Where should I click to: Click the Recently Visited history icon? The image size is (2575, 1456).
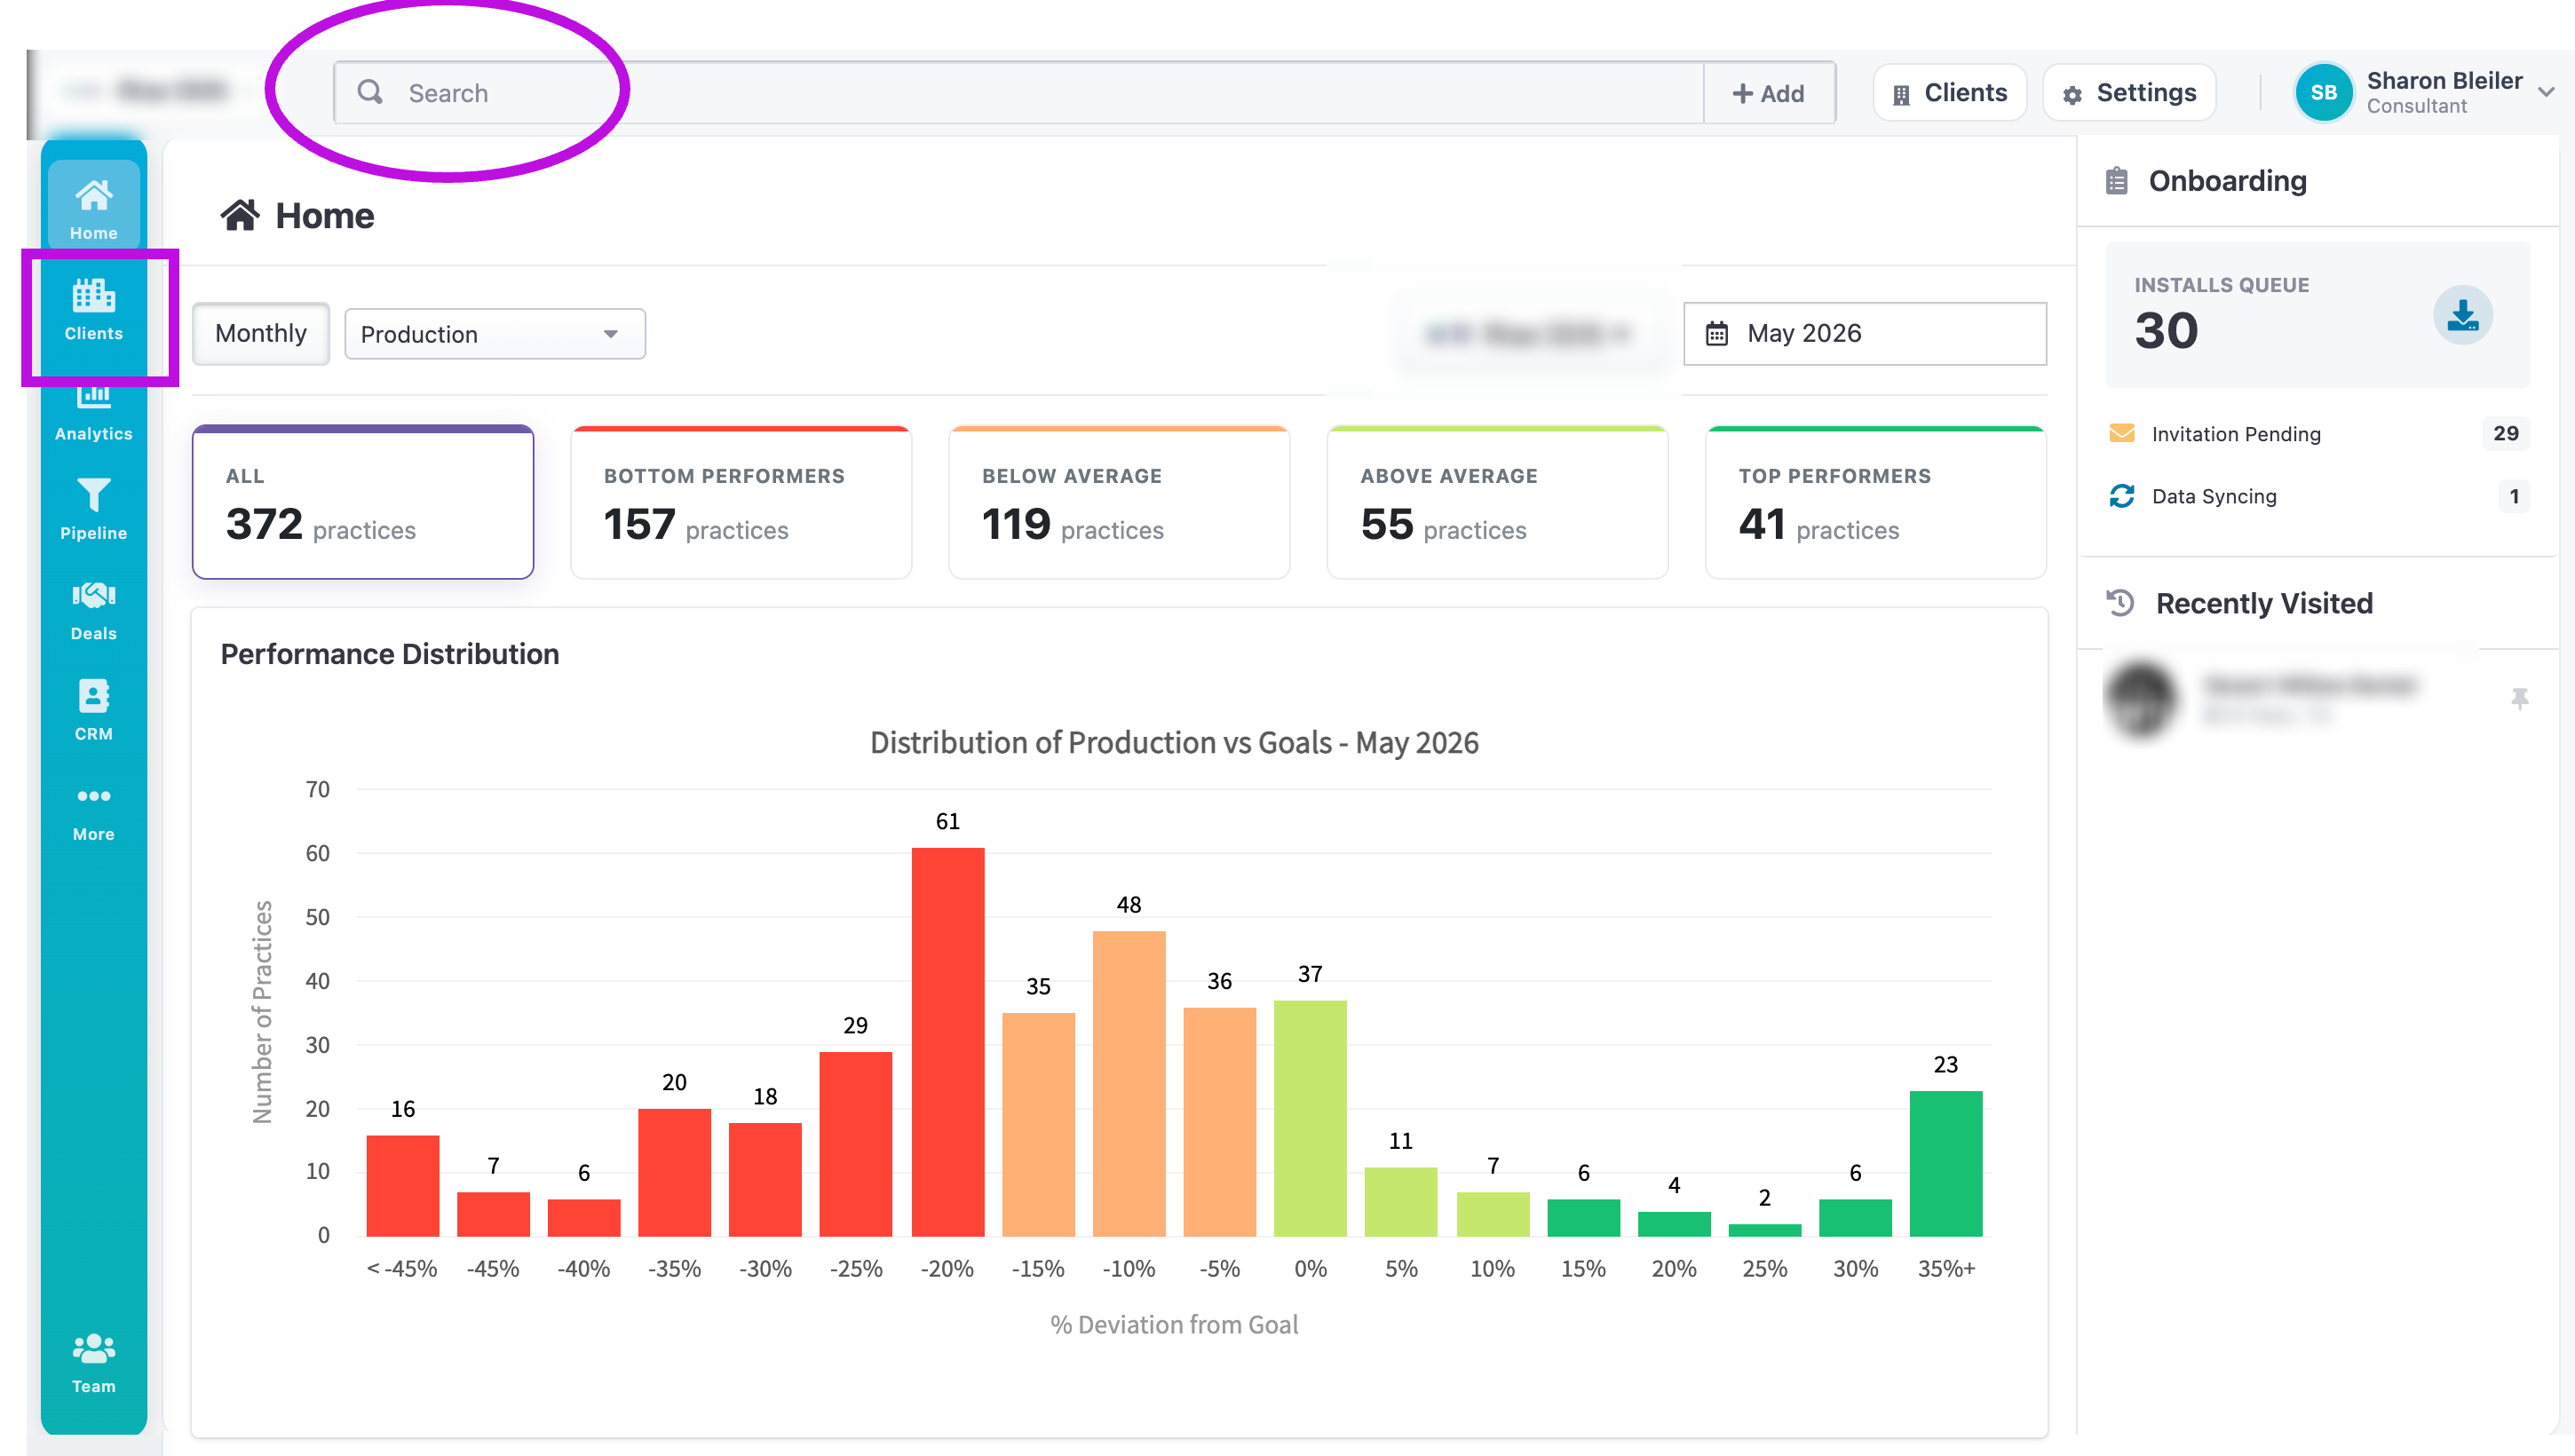coord(2119,603)
